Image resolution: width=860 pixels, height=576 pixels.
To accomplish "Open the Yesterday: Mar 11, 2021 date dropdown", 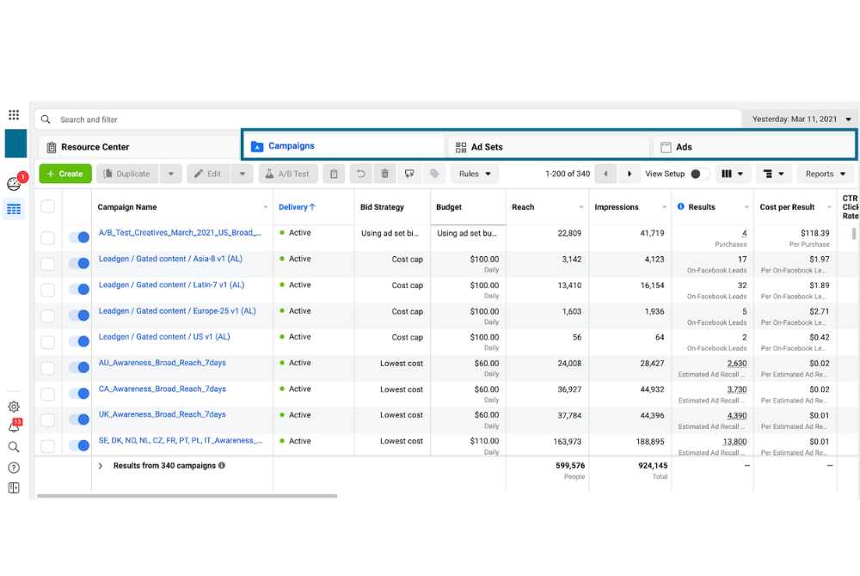I will click(801, 119).
